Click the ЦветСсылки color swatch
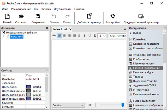This screenshot has height=110, width=167. click(x=28, y=87)
